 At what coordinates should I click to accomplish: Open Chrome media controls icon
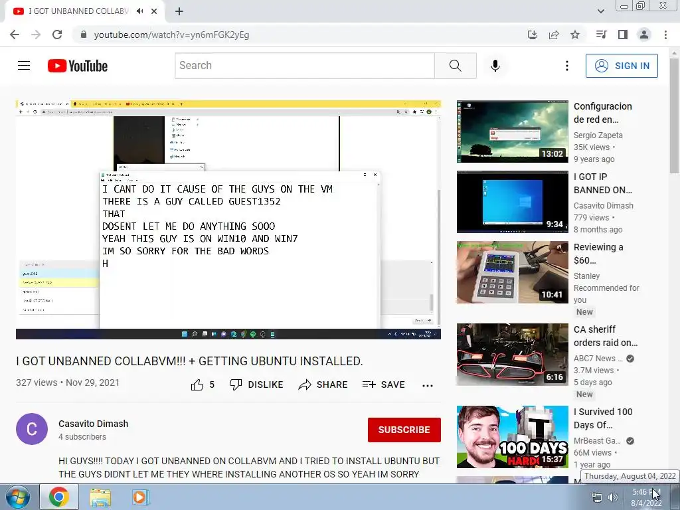click(601, 35)
